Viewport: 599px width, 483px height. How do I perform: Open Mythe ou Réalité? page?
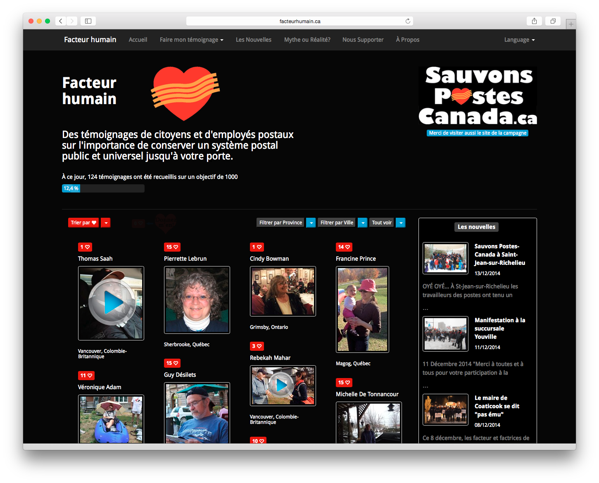(x=307, y=40)
